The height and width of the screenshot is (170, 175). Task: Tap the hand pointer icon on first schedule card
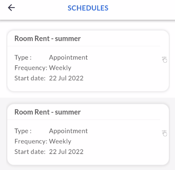(164, 60)
